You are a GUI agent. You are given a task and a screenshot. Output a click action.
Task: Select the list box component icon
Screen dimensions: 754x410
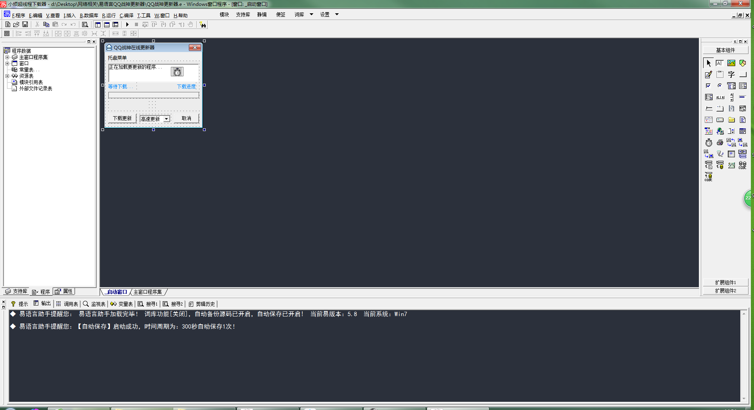pyautogui.click(x=743, y=86)
